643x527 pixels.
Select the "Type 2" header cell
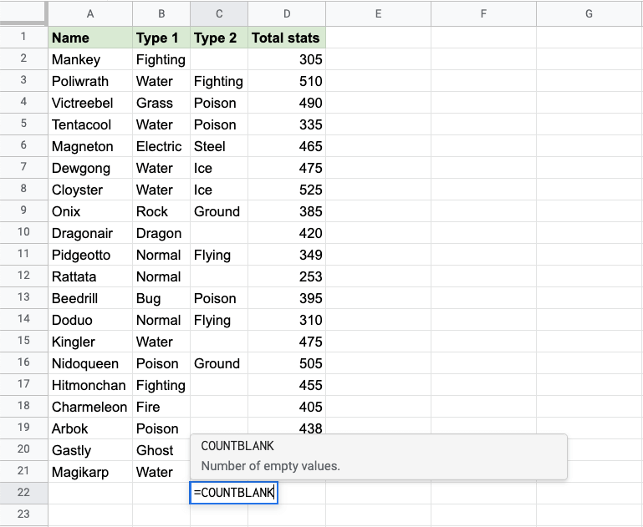pos(219,38)
